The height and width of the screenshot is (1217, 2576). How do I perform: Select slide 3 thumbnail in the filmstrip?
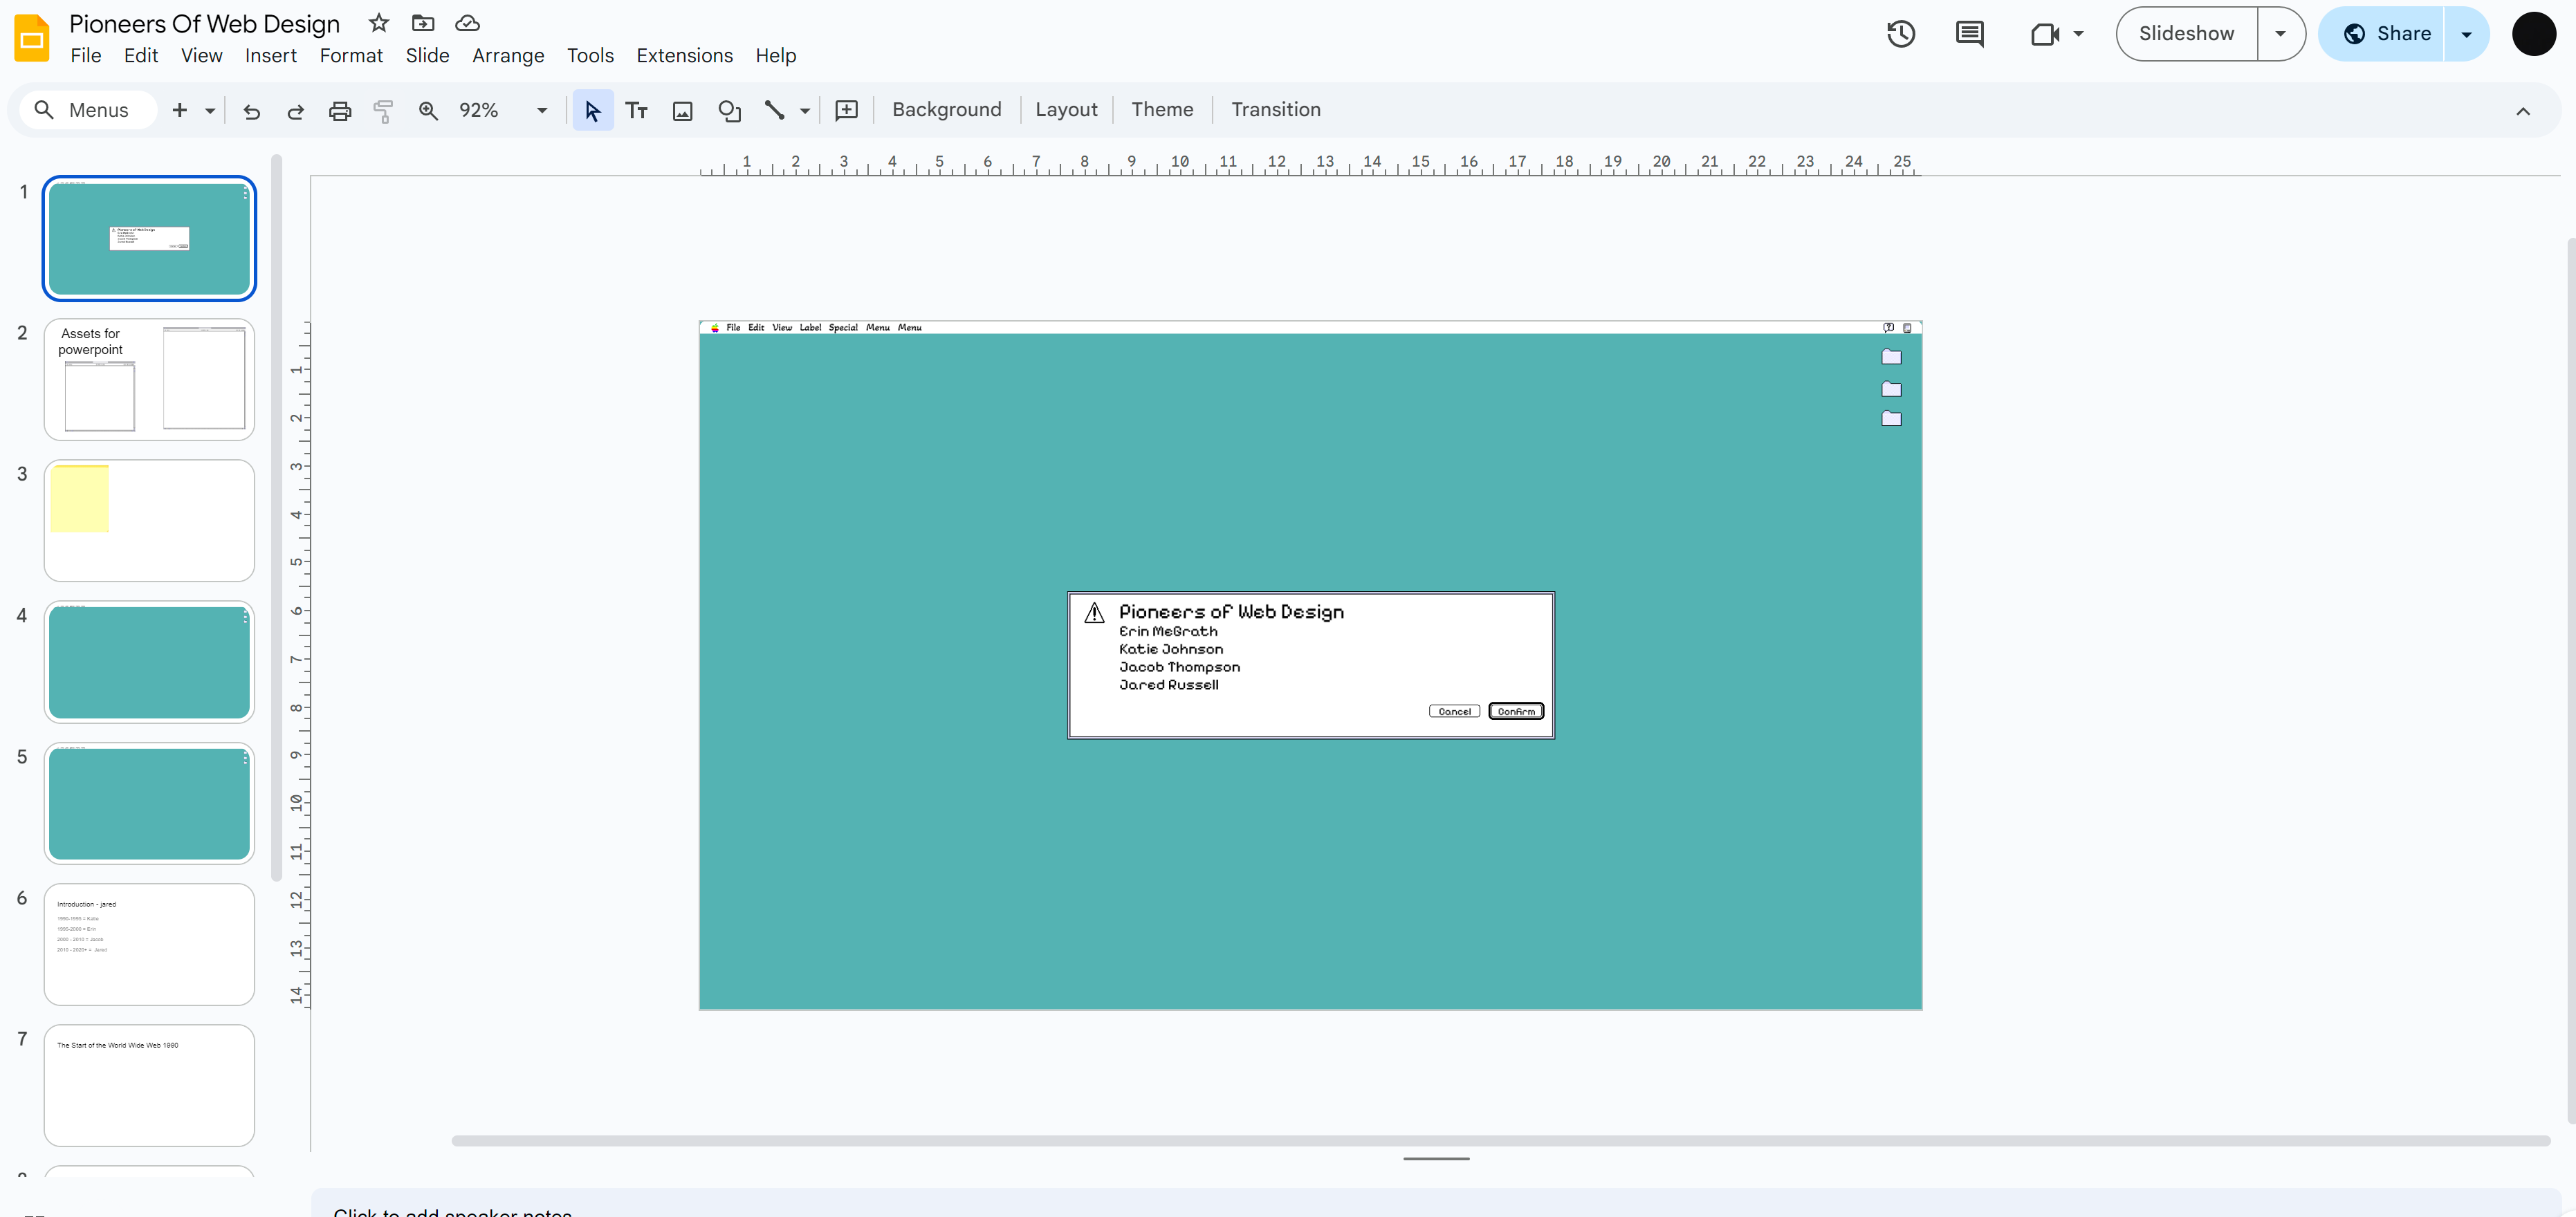pyautogui.click(x=148, y=520)
